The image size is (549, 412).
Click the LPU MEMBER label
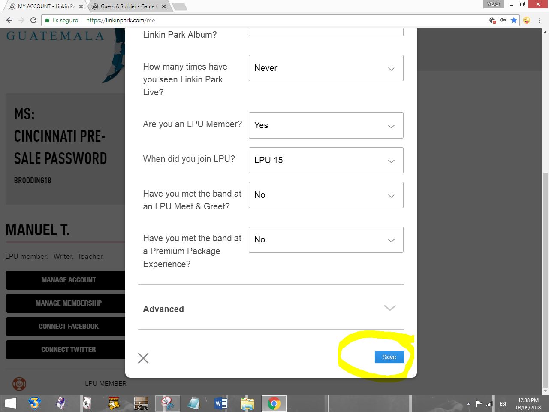(106, 384)
